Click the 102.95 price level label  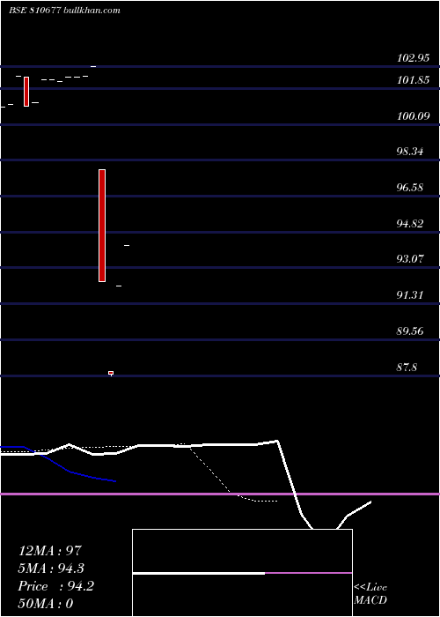point(413,58)
